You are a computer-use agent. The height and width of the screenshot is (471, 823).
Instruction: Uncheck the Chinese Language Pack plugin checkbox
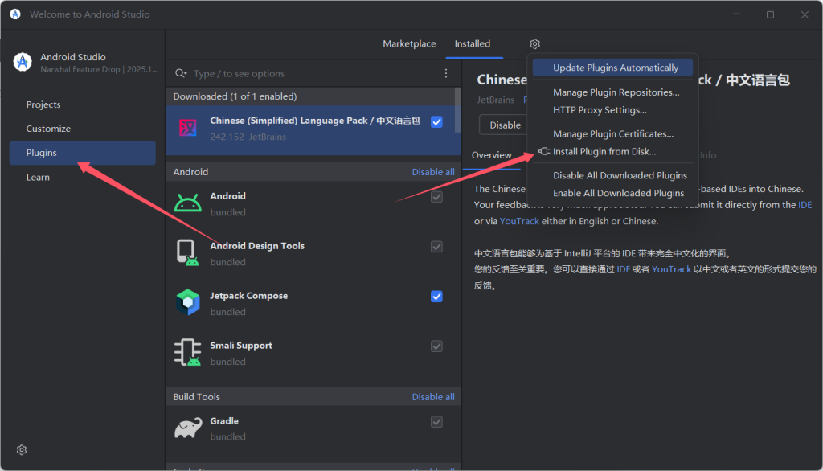[436, 122]
